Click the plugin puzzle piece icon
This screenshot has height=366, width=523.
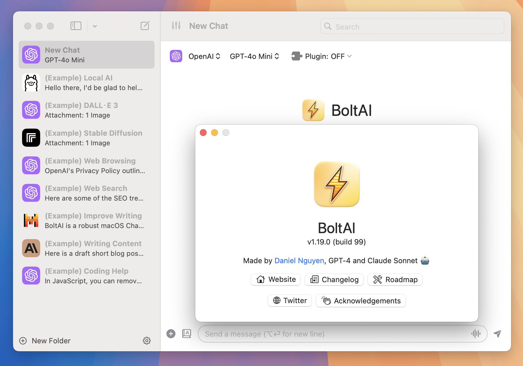tap(297, 56)
